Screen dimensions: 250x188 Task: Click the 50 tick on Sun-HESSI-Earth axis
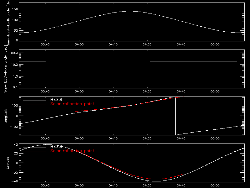(16, 30)
